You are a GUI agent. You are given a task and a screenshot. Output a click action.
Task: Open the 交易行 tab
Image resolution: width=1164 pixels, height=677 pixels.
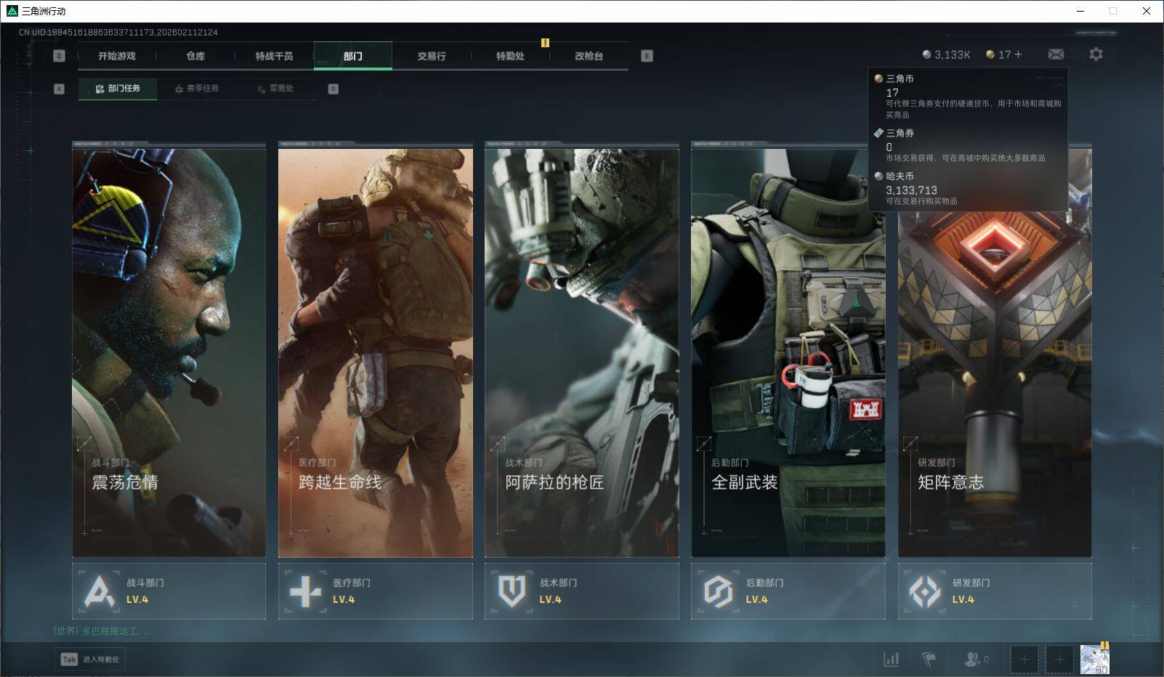tap(432, 56)
